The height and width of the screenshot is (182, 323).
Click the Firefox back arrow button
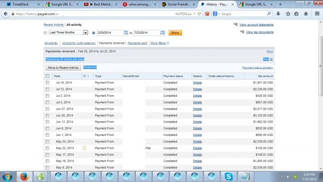(6, 14)
